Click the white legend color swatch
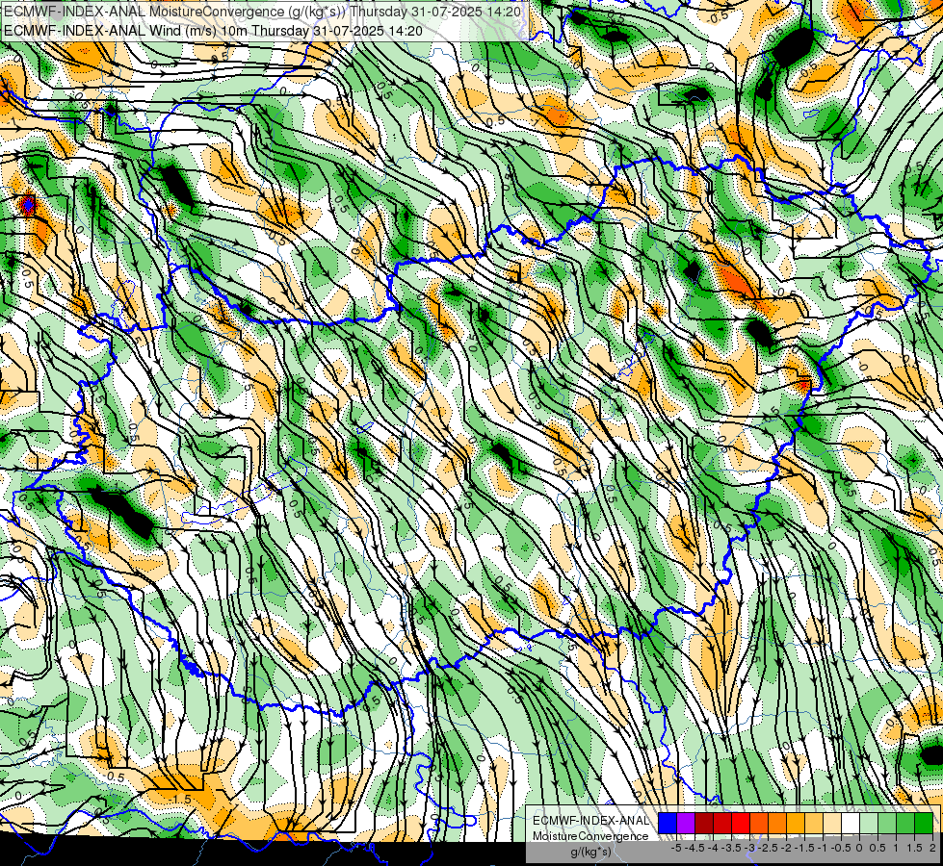Viewport: 943px width, 866px height. point(851,823)
